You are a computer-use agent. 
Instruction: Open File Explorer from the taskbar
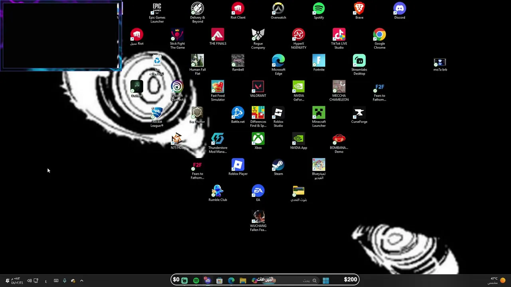pyautogui.click(x=243, y=281)
